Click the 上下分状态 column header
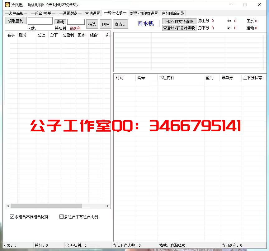 tap(254, 78)
